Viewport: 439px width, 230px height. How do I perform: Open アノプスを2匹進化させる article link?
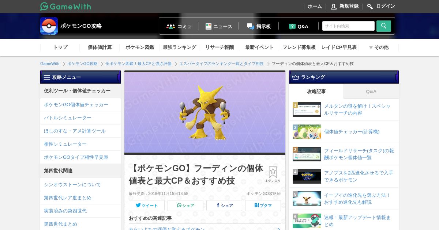(x=359, y=176)
